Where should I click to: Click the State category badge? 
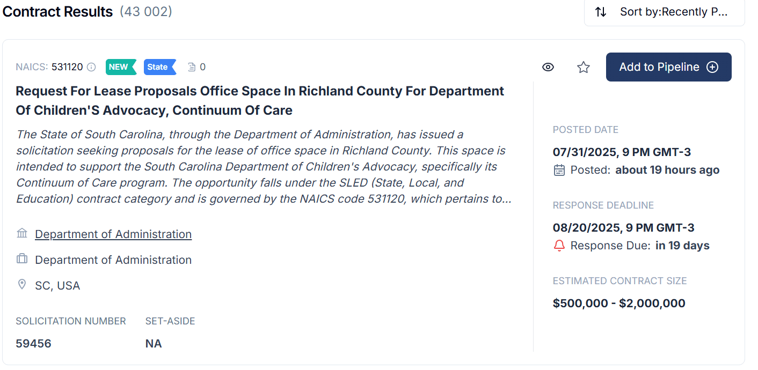[159, 66]
